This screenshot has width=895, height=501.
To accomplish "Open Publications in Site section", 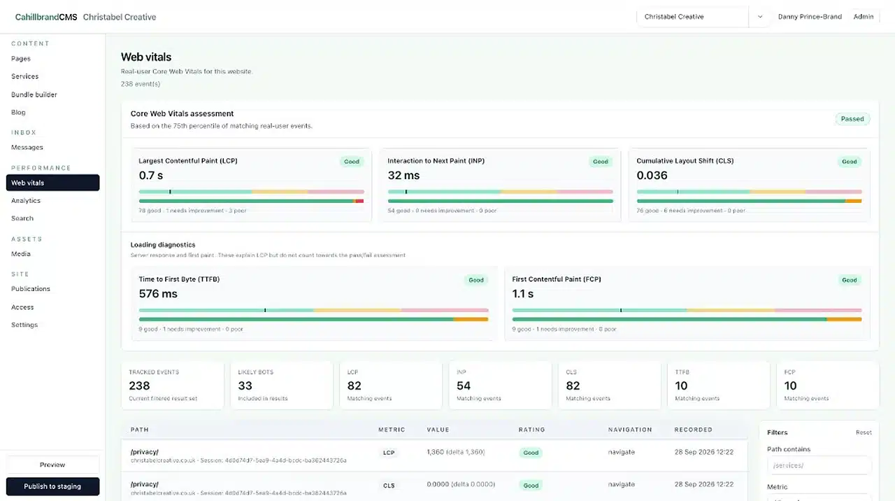I will click(31, 289).
